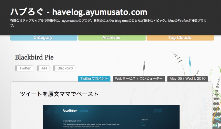Expand the Tag Clouds tab
This screenshot has height=129, width=221.
click(180, 38)
